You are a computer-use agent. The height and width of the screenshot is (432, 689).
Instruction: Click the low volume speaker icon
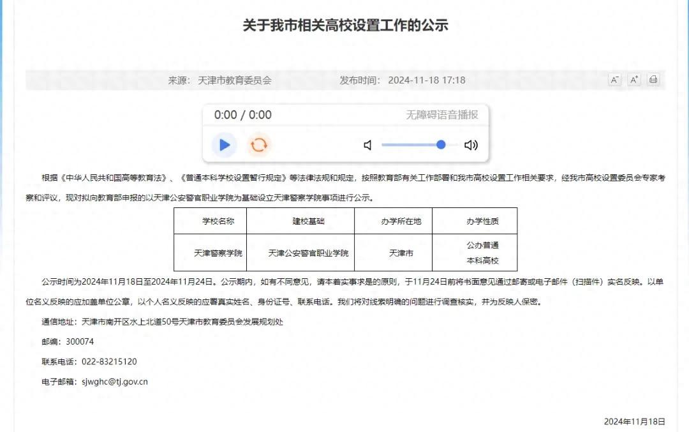coord(367,145)
